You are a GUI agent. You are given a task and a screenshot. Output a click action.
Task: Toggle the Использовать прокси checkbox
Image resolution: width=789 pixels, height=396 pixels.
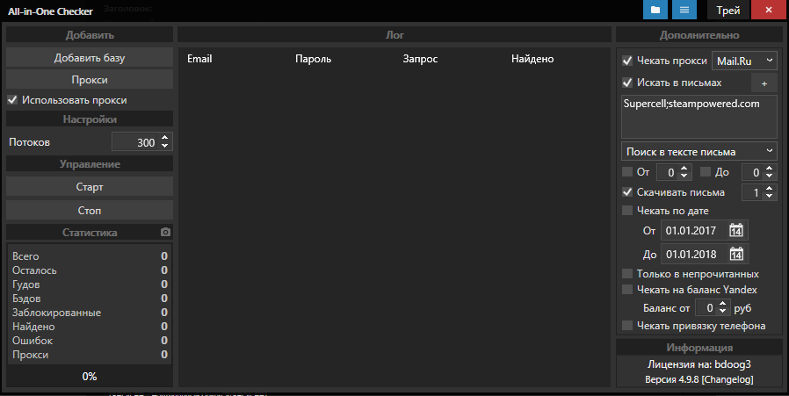pos(13,100)
